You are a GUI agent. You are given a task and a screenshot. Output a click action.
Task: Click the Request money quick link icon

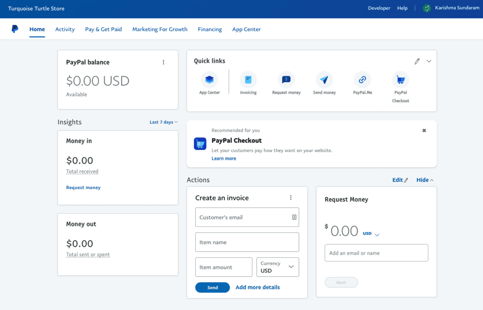(x=286, y=80)
